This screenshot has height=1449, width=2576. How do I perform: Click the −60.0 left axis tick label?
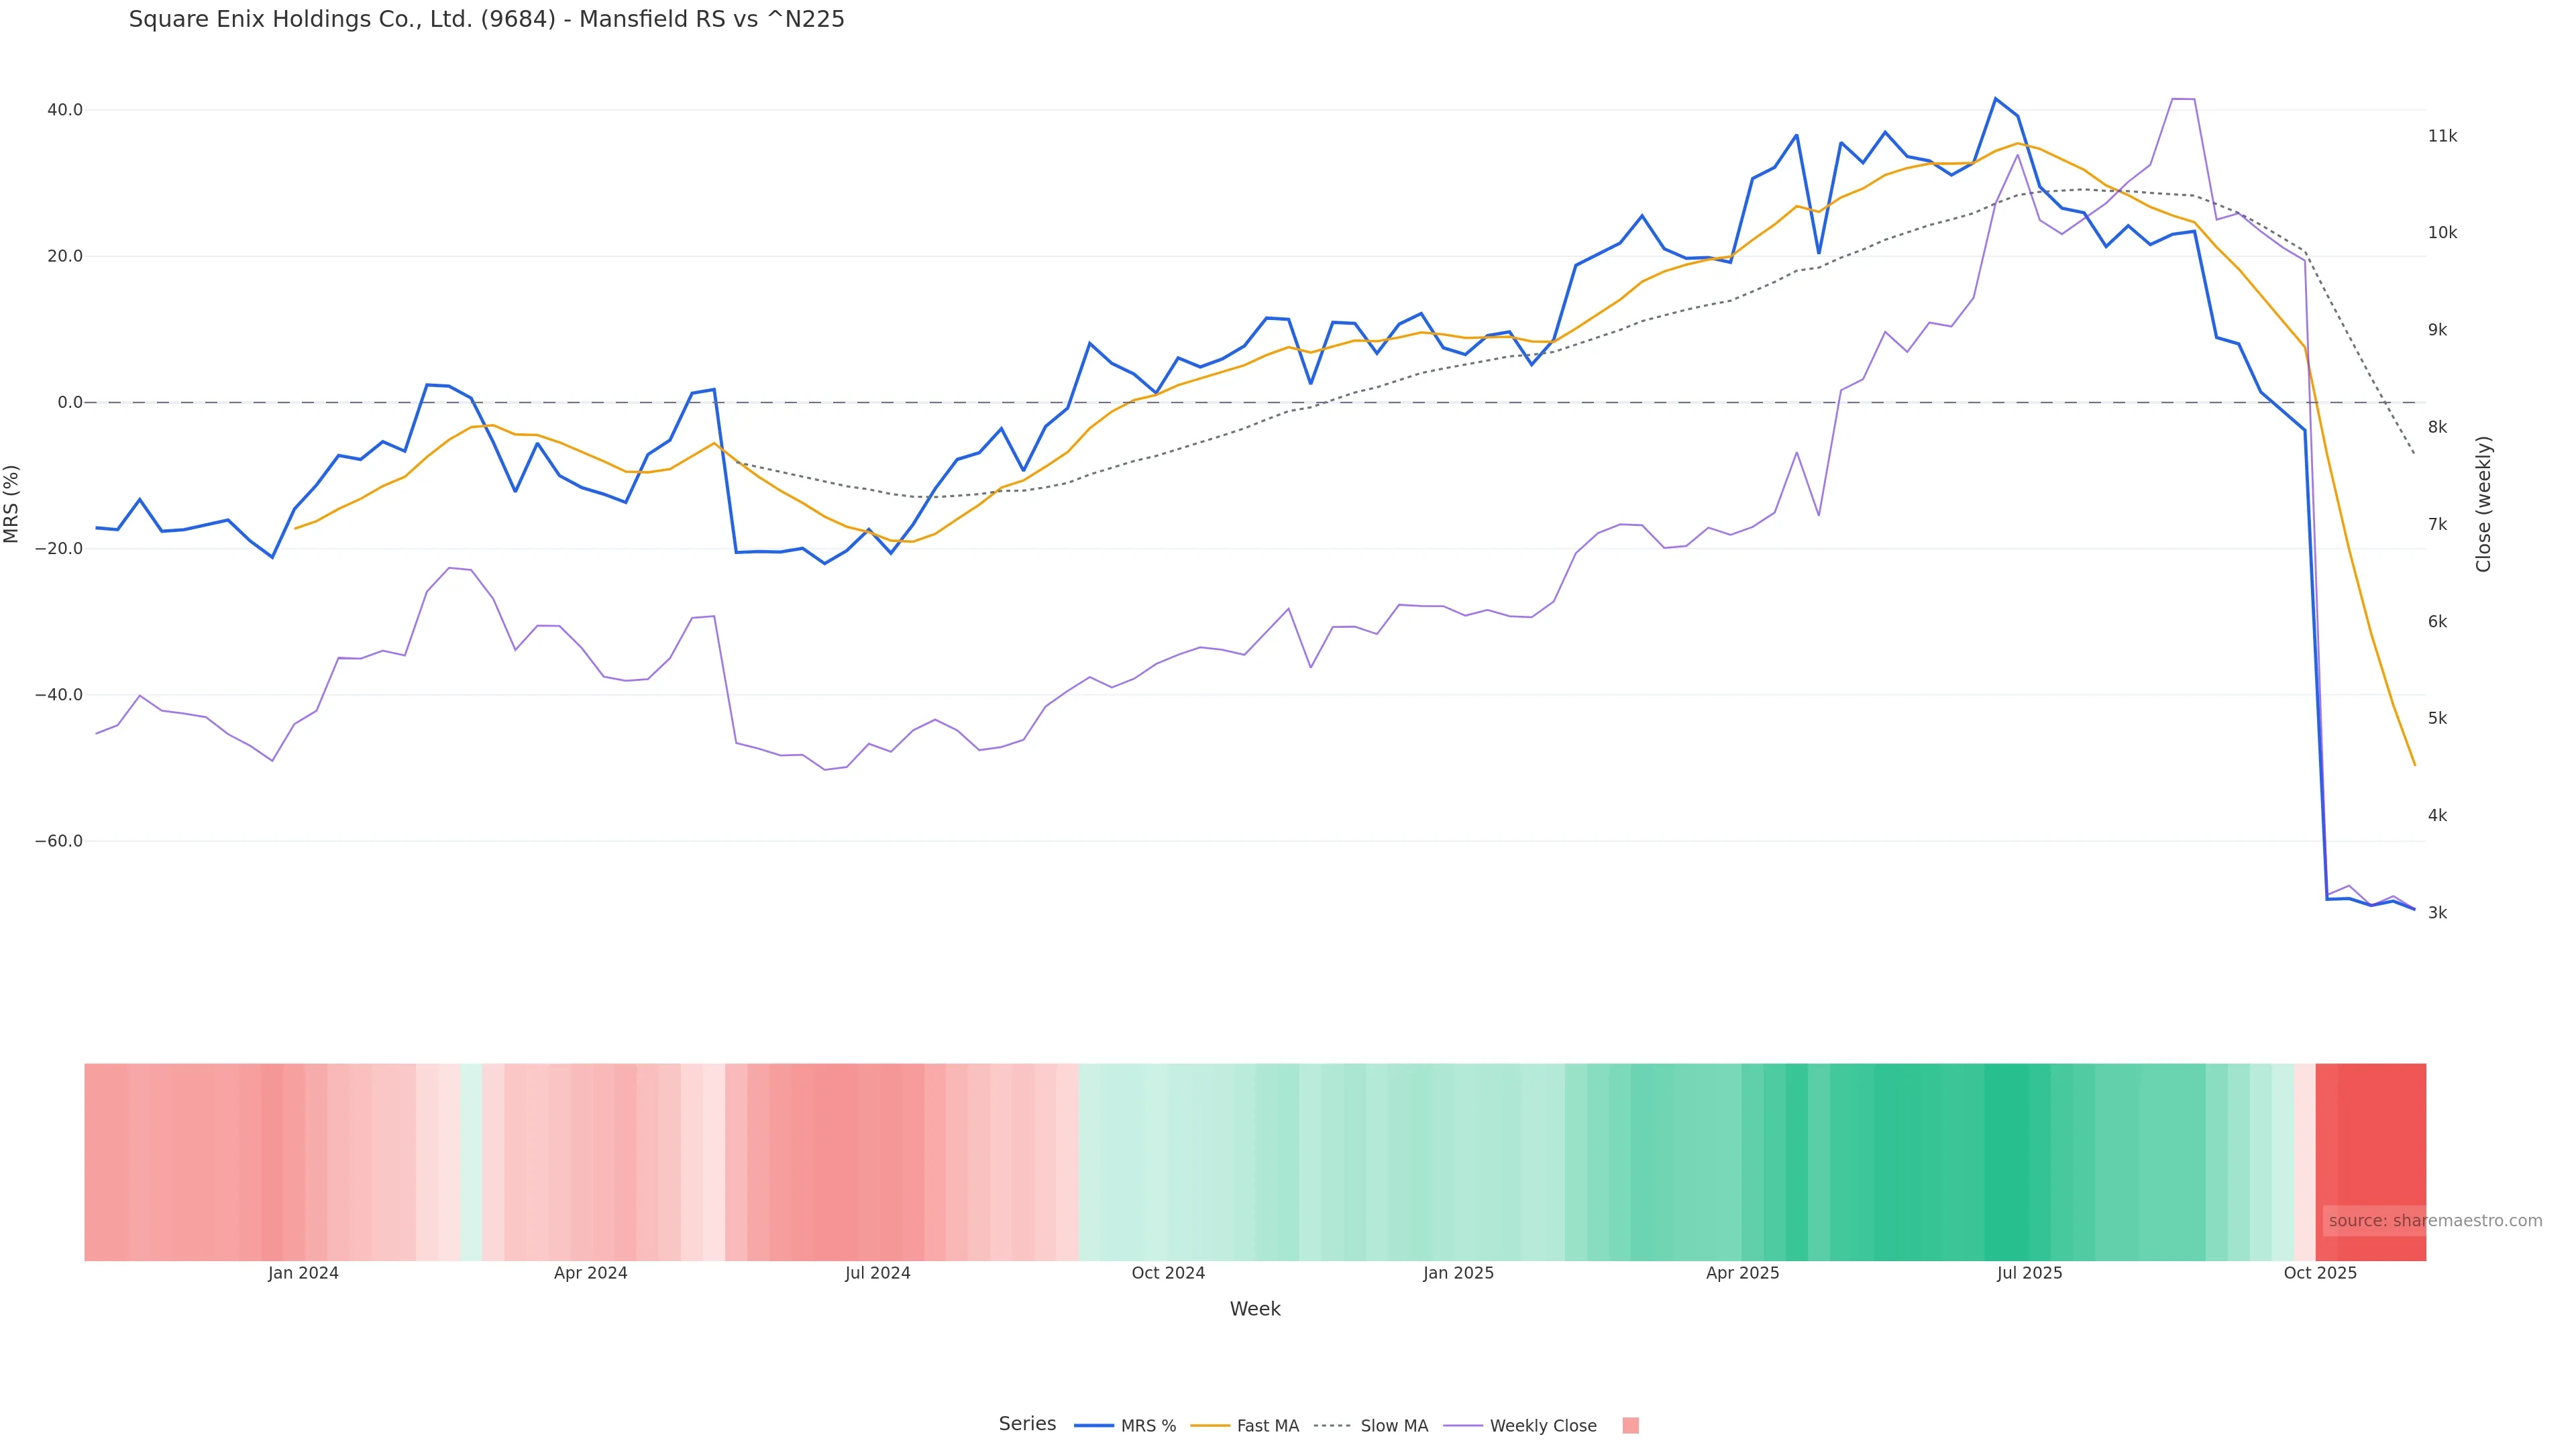pos(59,841)
